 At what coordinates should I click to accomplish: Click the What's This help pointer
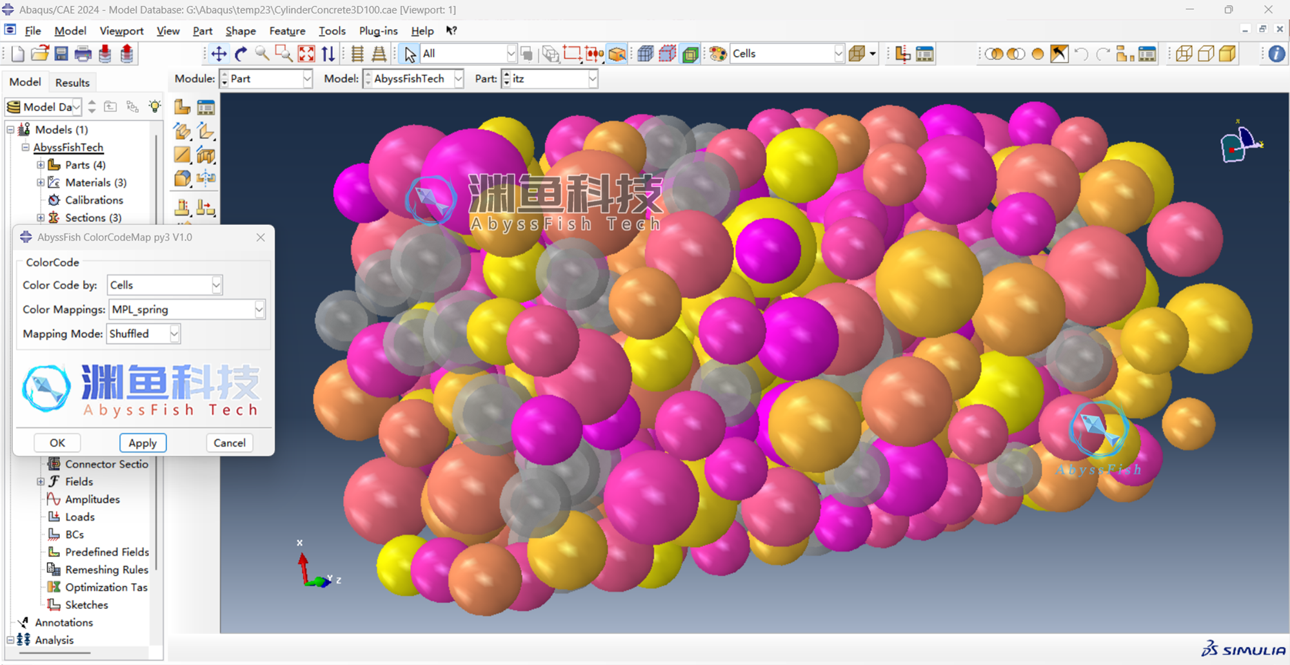pos(451,30)
